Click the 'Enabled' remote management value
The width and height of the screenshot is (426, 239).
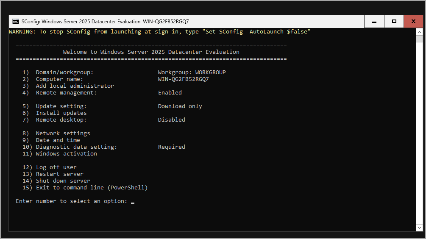pyautogui.click(x=170, y=93)
